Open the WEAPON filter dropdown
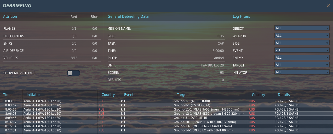 (302, 35)
